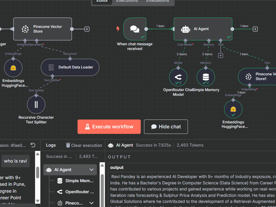The image size is (276, 207).
Task: Click the chat trigger output connector dot
Action: click(146, 29)
